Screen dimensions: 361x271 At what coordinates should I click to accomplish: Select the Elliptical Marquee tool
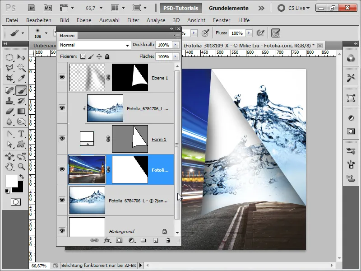coord(9,57)
